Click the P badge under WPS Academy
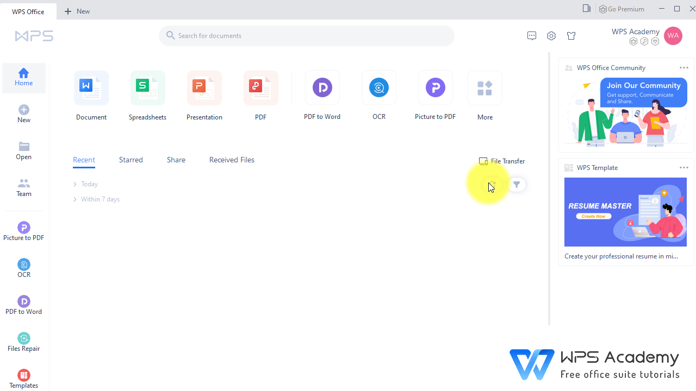Image resolution: width=696 pixels, height=391 pixels. (644, 41)
